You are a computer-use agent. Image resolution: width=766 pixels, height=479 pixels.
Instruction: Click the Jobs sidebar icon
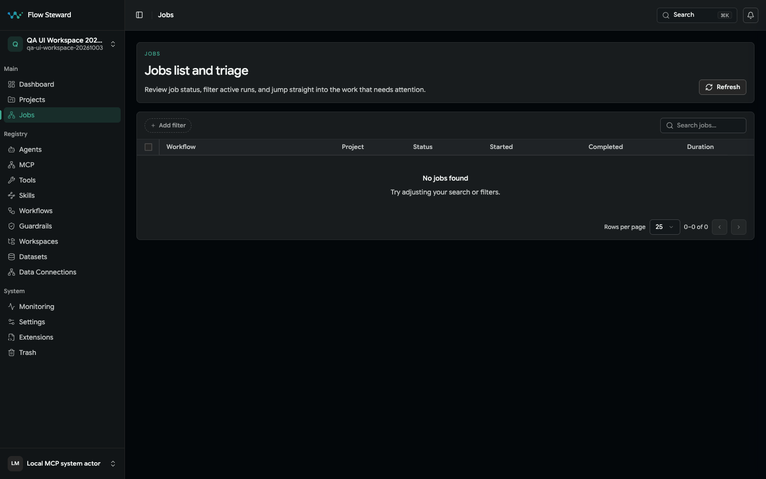point(11,115)
